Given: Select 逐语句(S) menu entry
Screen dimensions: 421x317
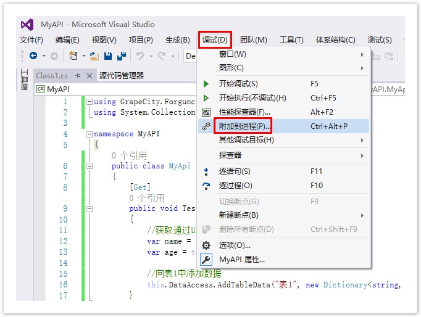Looking at the screenshot, I should (285, 171).
